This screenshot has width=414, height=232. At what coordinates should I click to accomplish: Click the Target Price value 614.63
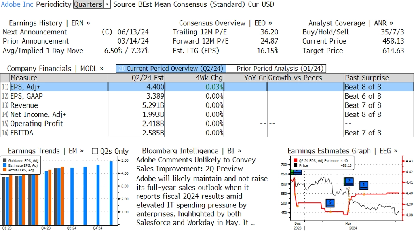tap(393, 51)
